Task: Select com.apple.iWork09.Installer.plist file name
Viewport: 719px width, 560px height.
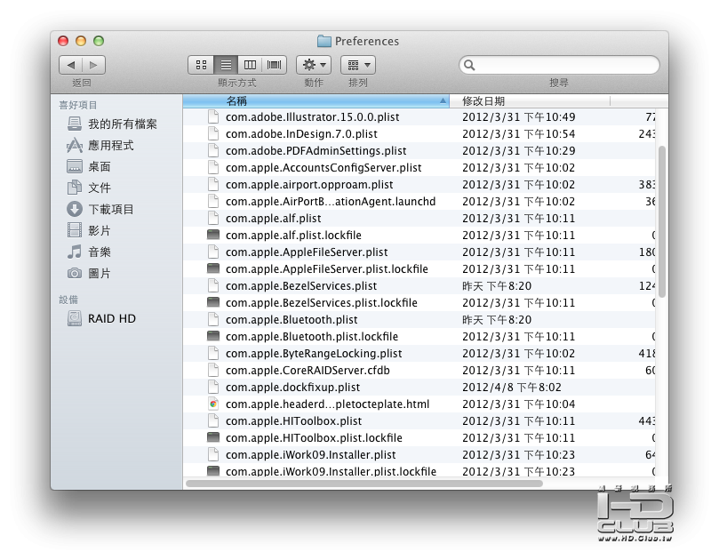Action: (311, 454)
